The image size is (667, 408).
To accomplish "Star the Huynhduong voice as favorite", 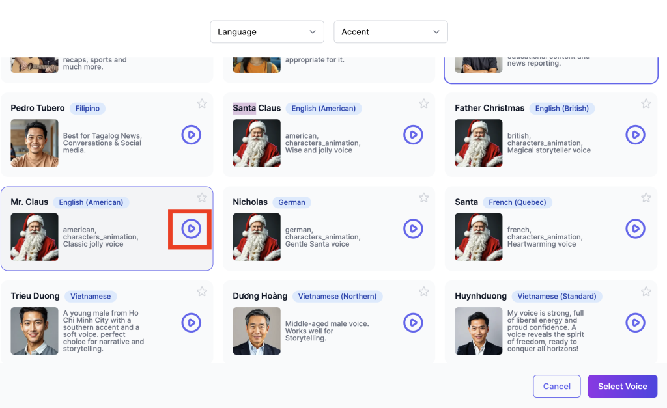I will tap(646, 292).
